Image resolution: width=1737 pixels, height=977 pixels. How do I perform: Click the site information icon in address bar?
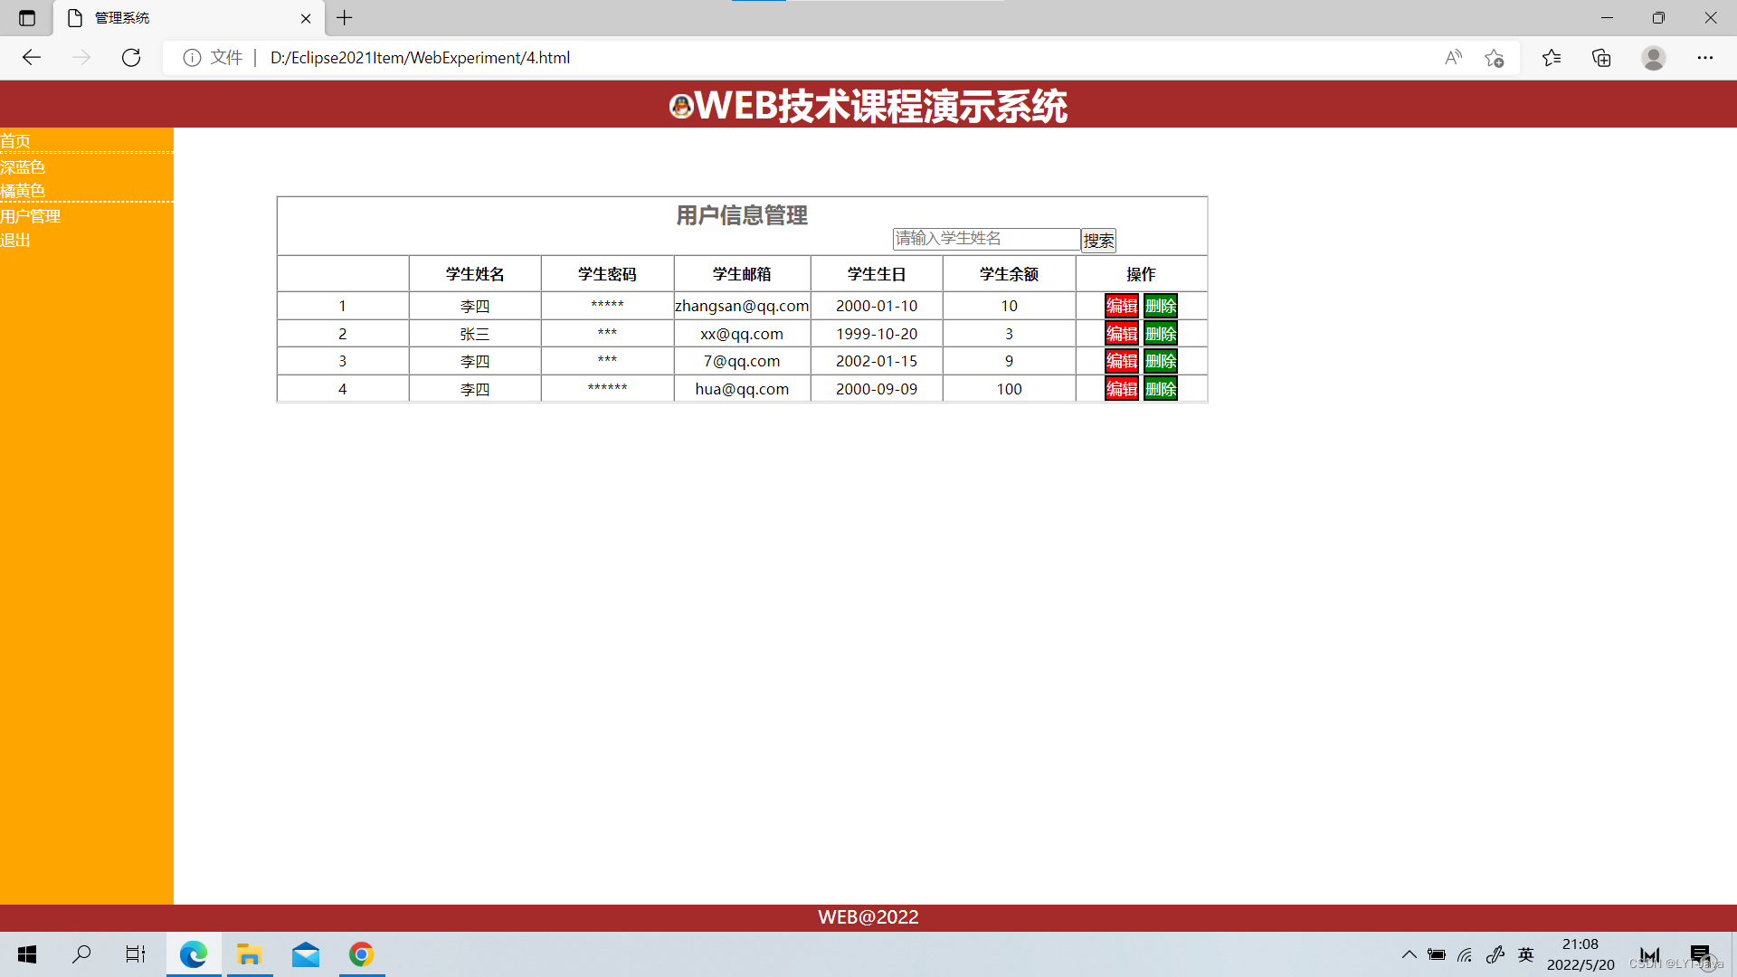pyautogui.click(x=192, y=58)
